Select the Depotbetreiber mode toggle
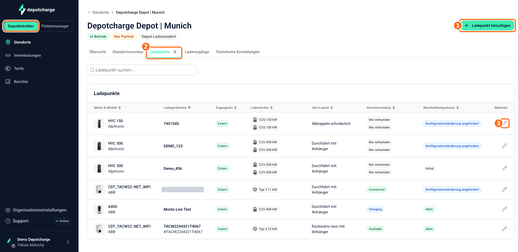Screen dimensions: 518x252 (x=21, y=26)
